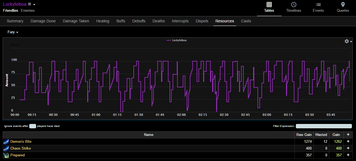
Task: Select the Enemies filter
Action: click(x=28, y=11)
